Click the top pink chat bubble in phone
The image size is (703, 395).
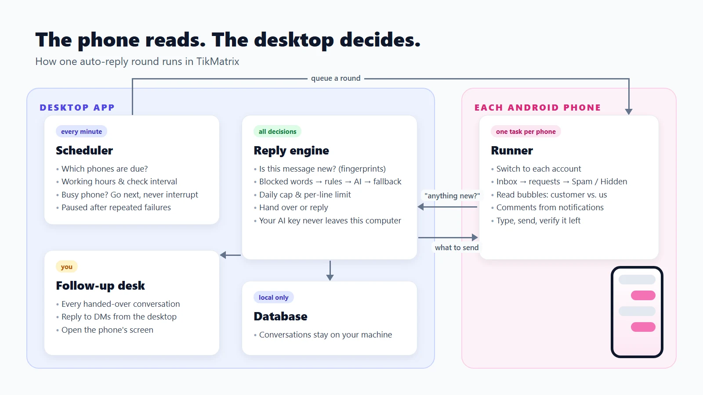[643, 295]
